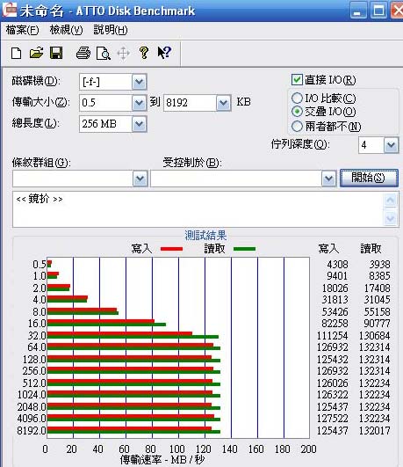Click the 8192.0 row label in chart
The image size is (403, 467).
point(32,430)
